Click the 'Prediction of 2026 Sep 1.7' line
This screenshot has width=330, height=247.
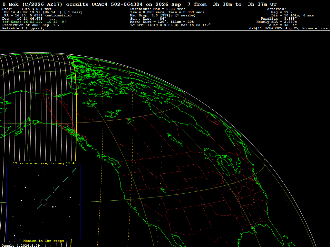tap(31, 25)
